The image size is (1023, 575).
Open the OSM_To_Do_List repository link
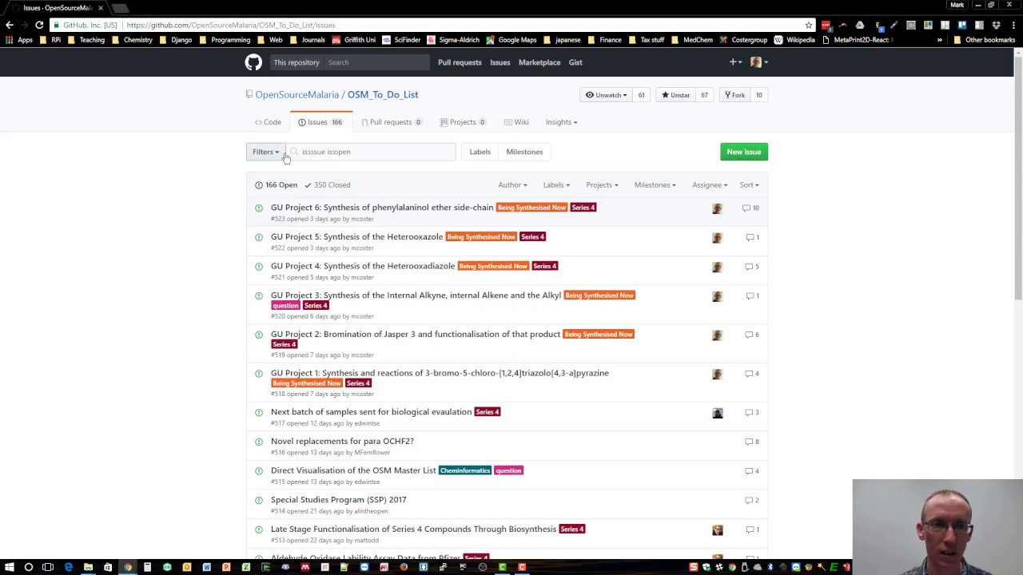(x=383, y=94)
